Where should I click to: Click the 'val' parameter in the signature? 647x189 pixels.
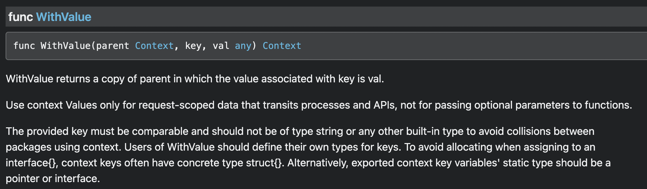coord(221,46)
